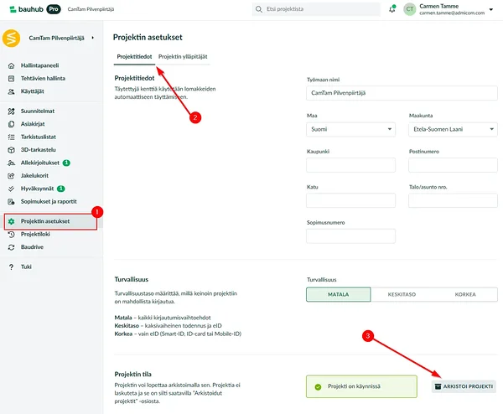Screen dimensions: 503x414
Task: Open the Baudrive sync icon
Action: point(11,247)
